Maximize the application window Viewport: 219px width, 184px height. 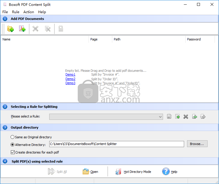(x=198, y=4)
